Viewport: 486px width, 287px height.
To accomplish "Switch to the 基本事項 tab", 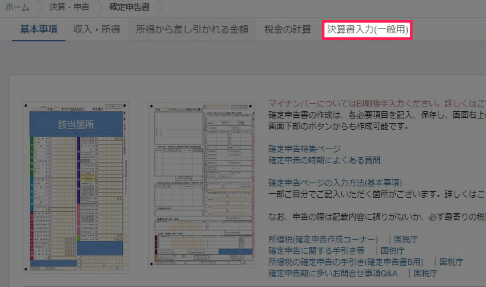I will click(x=39, y=29).
